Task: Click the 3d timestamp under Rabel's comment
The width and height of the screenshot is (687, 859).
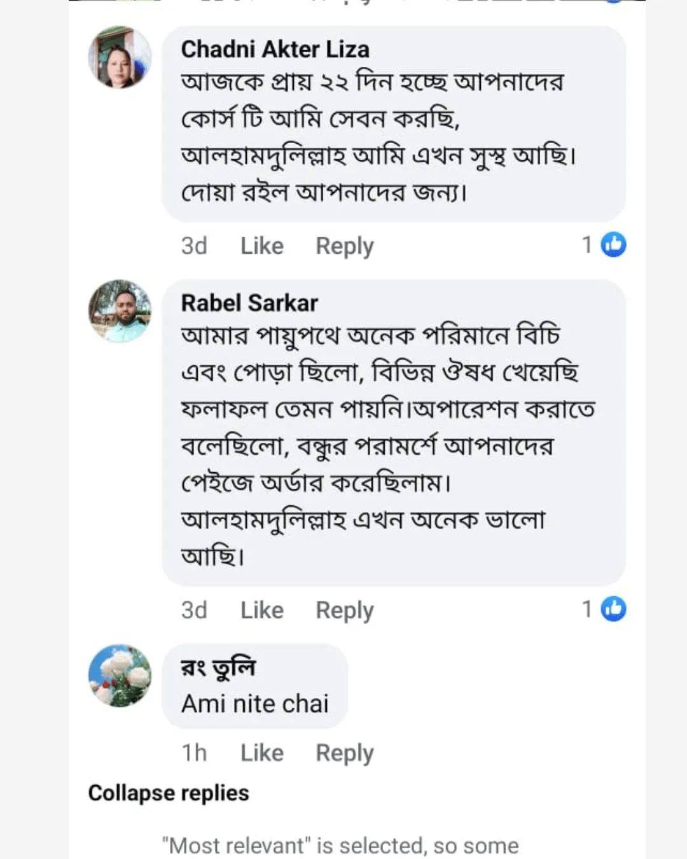Action: pyautogui.click(x=194, y=610)
